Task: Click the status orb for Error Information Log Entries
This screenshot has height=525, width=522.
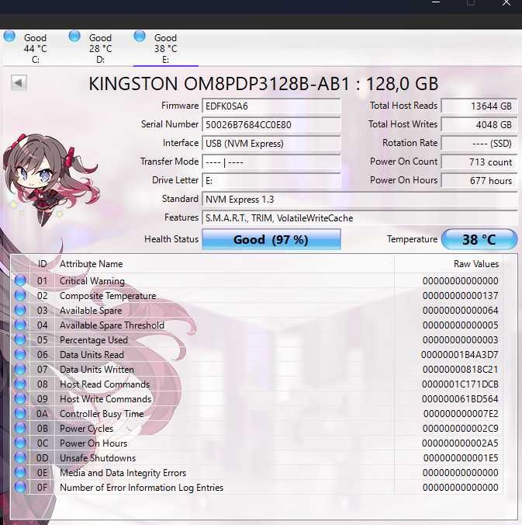Action: click(x=20, y=487)
